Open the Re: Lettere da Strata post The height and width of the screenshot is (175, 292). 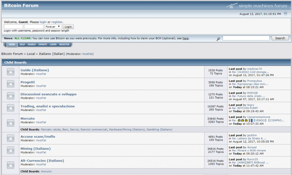tap(249, 138)
